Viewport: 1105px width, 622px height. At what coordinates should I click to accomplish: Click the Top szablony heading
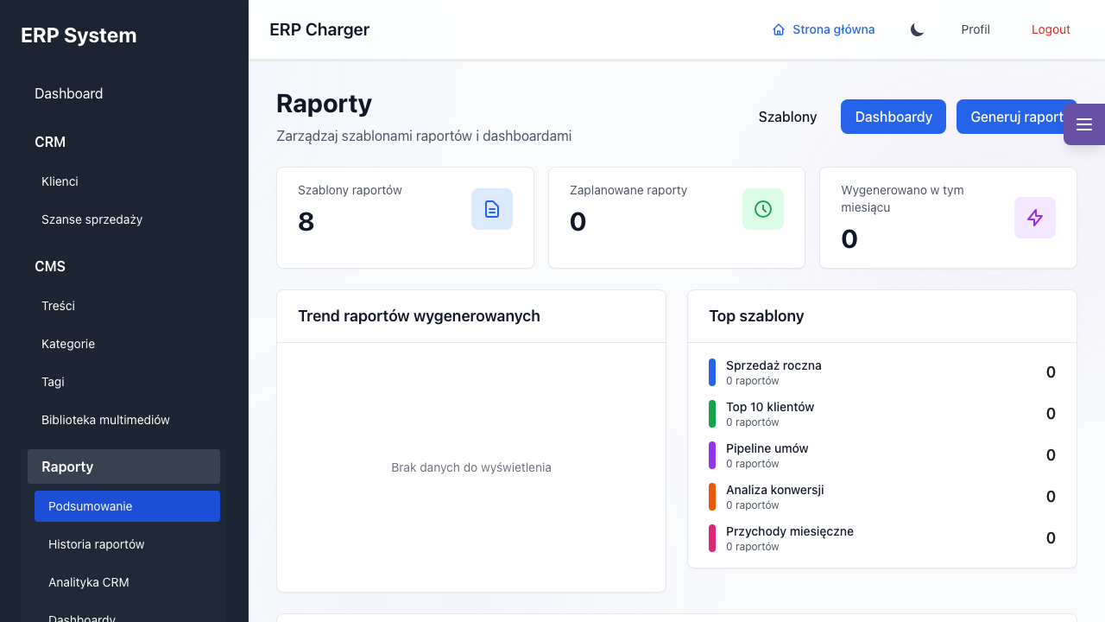[756, 316]
